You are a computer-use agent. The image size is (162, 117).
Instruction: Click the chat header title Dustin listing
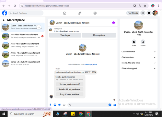pyautogui.click(x=73, y=23)
